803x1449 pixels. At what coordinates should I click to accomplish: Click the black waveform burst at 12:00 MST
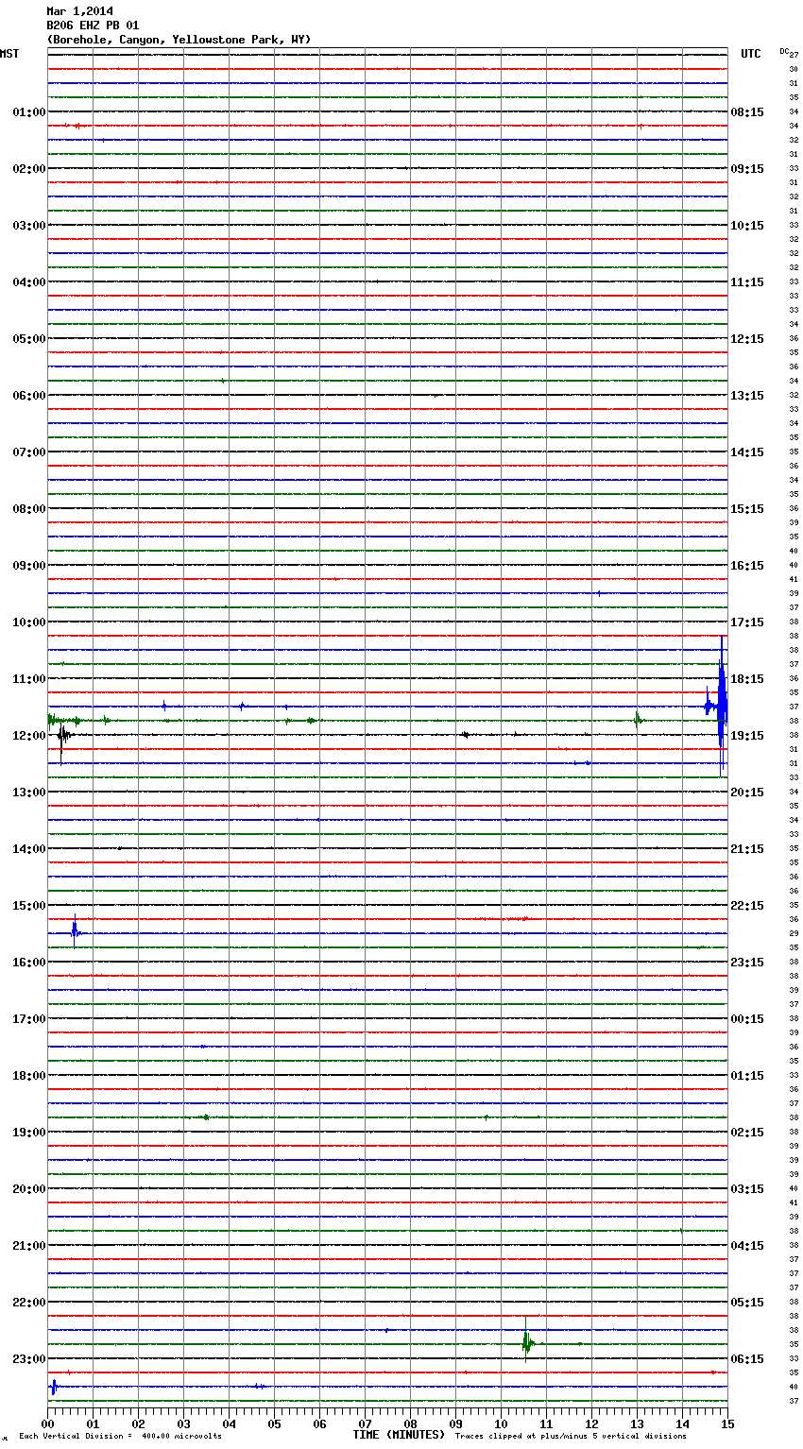pos(62,735)
